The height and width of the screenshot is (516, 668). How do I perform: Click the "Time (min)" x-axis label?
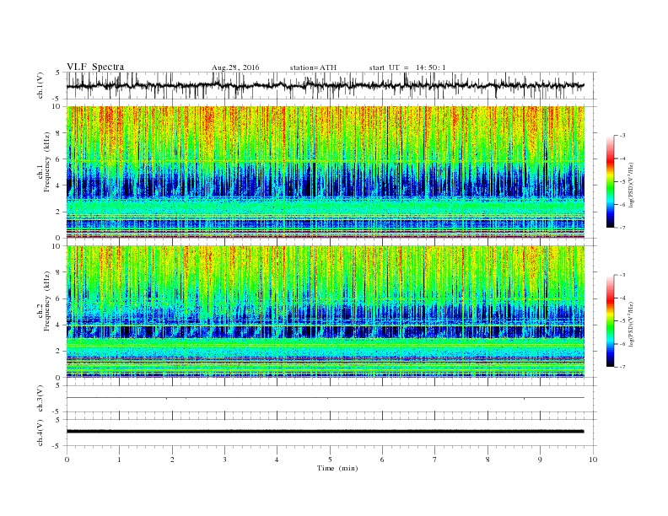point(337,468)
